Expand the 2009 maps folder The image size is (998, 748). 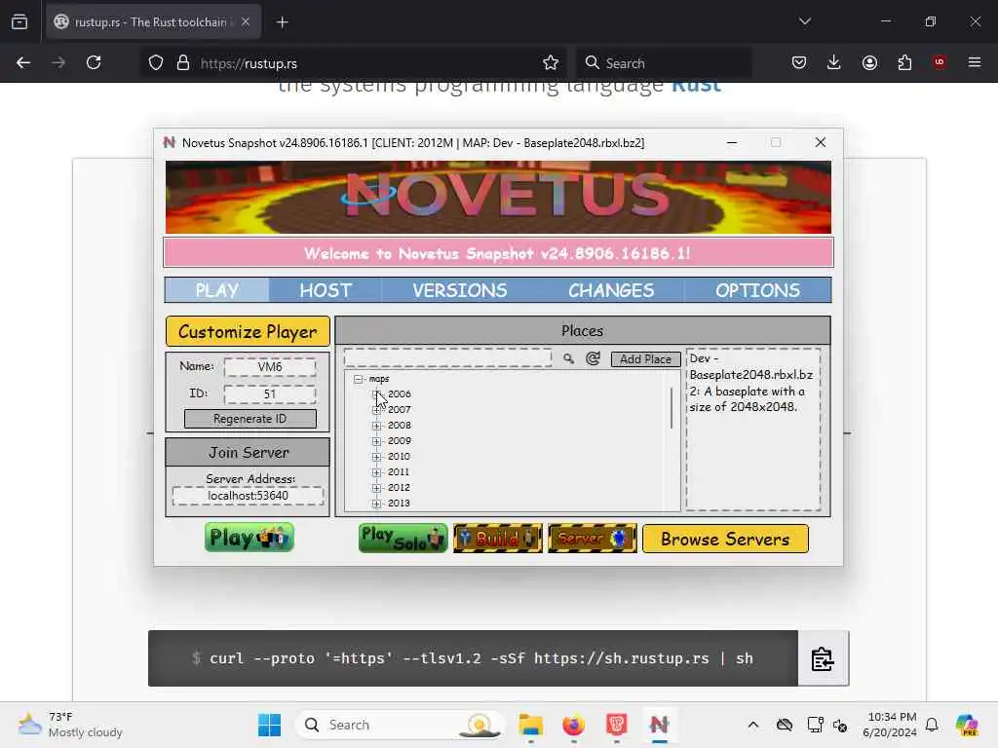pyautogui.click(x=377, y=441)
